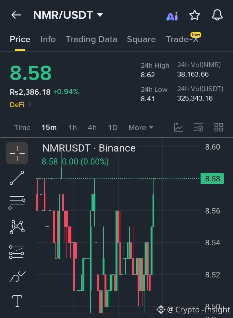Image resolution: width=233 pixels, height=318 pixels.
Task: Select the brush drawing tool
Action: 17,277
